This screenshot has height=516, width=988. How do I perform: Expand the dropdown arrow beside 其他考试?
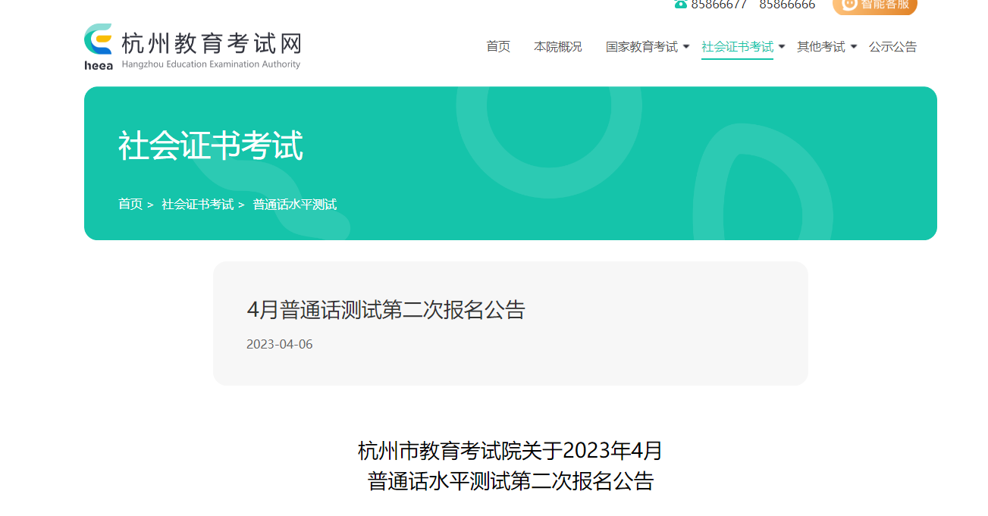coord(854,47)
